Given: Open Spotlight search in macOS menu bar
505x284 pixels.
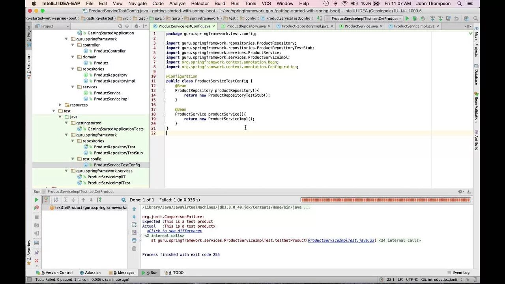Looking at the screenshot, I should pyautogui.click(x=460, y=4).
